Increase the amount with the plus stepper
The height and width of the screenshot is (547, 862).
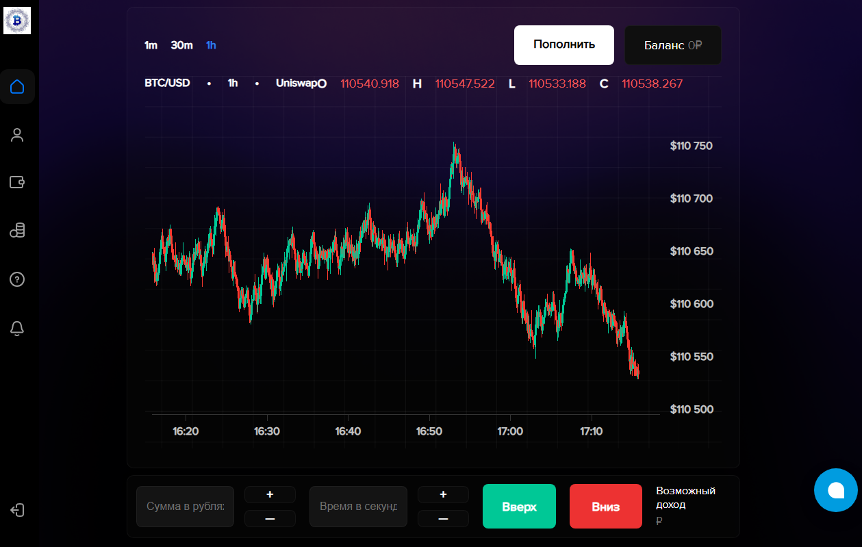270,494
